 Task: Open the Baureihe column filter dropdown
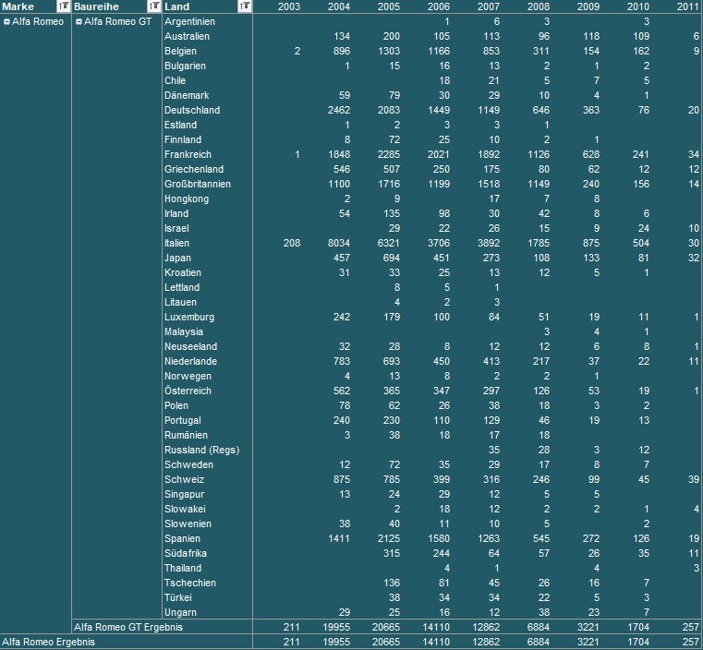pos(153,6)
